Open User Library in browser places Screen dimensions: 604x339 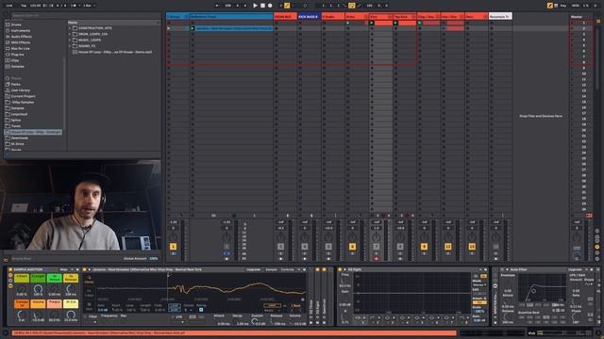pyautogui.click(x=20, y=90)
